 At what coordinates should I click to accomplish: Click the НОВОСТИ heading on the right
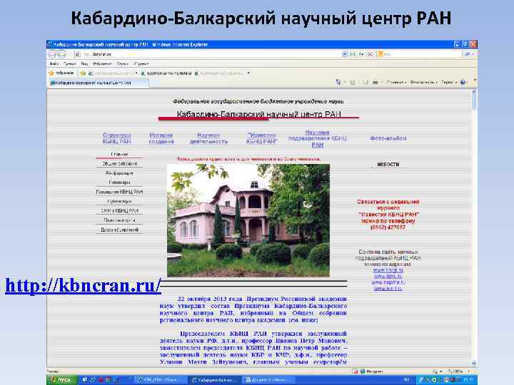(388, 164)
